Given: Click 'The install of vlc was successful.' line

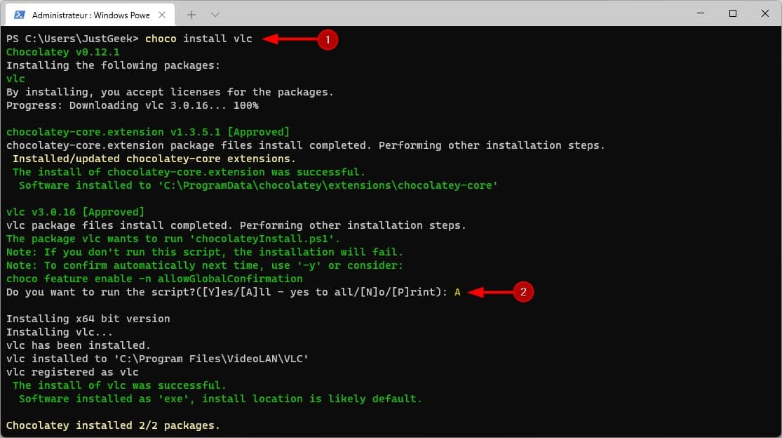Looking at the screenshot, I should tap(119, 385).
